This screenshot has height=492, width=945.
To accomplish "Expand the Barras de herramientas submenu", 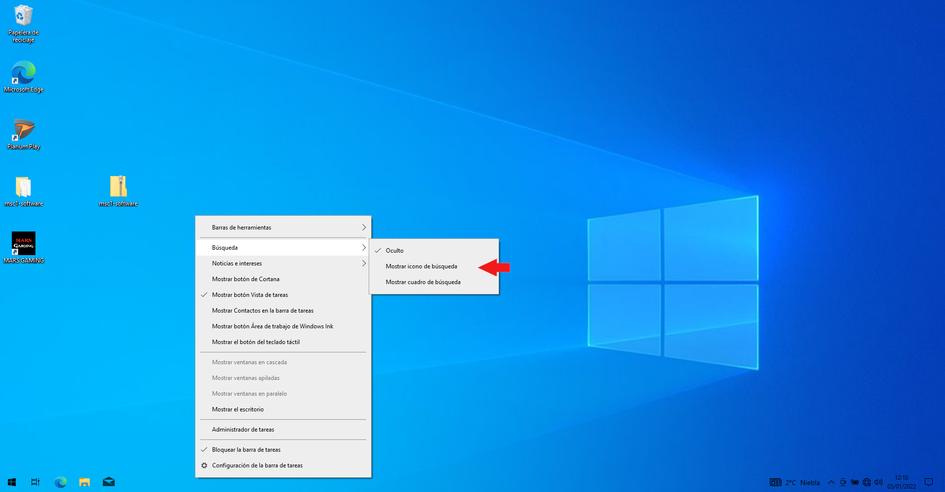I will point(283,228).
